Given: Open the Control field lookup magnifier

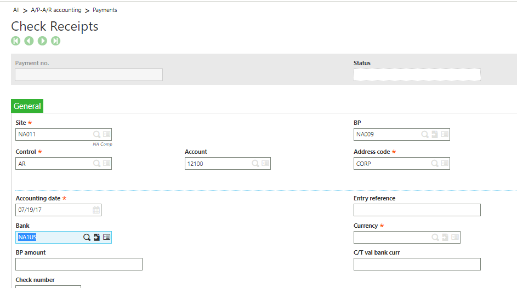Looking at the screenshot, I should click(96, 163).
